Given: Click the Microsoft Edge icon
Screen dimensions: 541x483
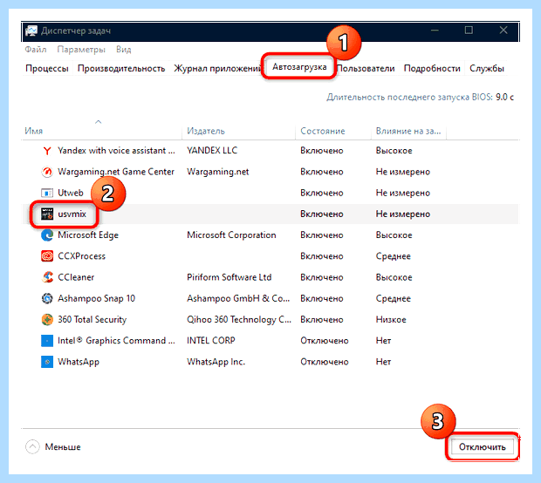Looking at the screenshot, I should click(47, 235).
